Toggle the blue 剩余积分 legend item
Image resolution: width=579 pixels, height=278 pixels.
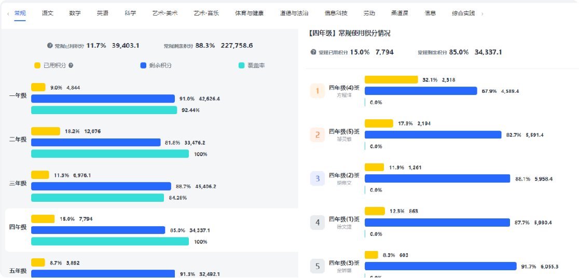click(x=156, y=65)
